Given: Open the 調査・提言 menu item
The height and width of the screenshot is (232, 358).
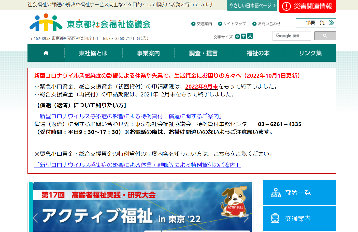Looking at the screenshot, I should click(x=203, y=53).
